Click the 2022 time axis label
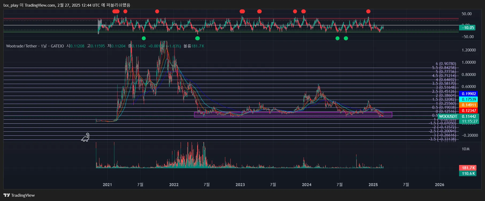Screen dimensions: 485x201 coord(174,185)
